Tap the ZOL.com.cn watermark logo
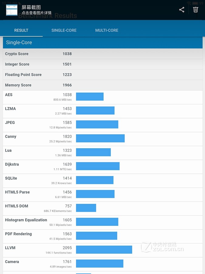This screenshot has height=274, width=205. [x=162, y=247]
